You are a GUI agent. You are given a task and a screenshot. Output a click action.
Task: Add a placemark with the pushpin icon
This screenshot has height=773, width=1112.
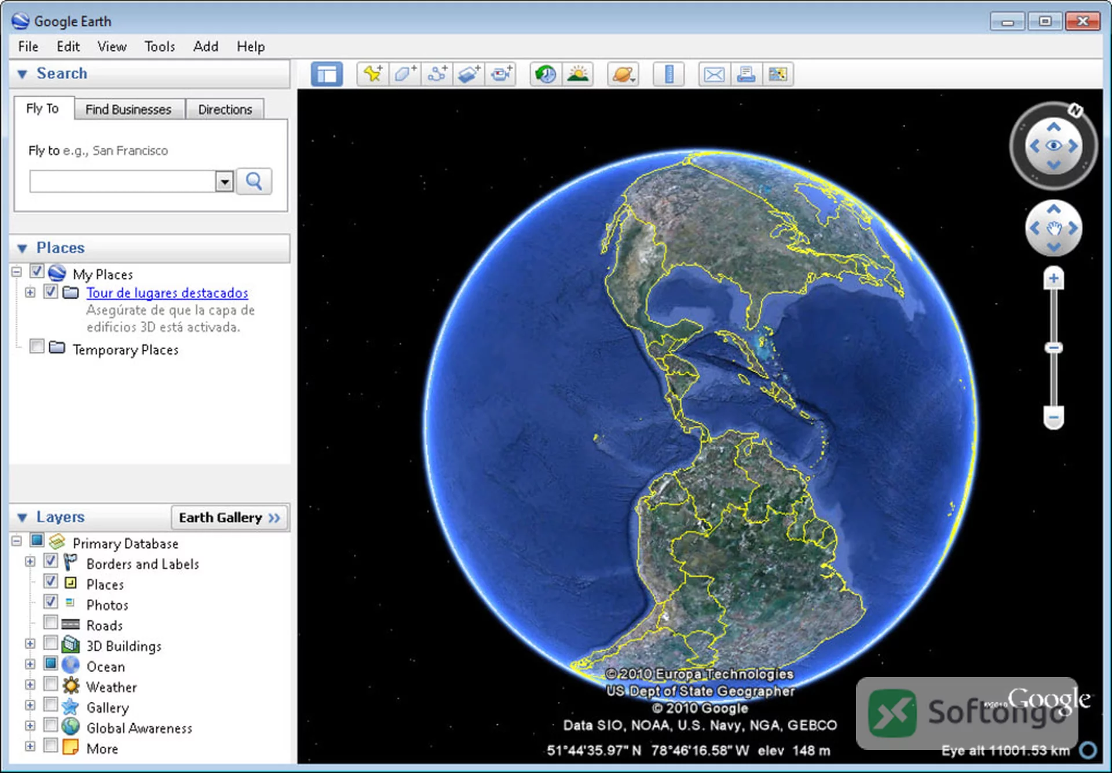coord(372,74)
